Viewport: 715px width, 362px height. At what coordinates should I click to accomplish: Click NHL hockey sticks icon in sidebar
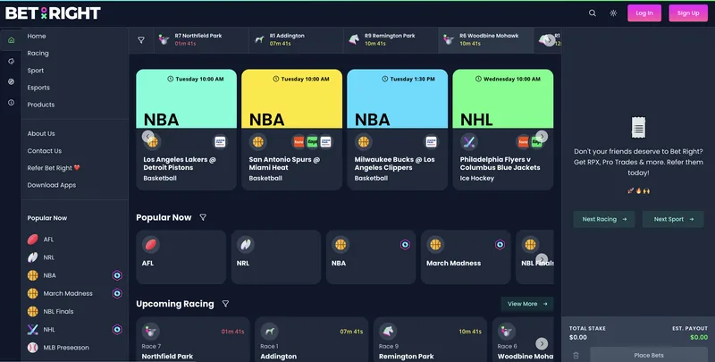tap(33, 330)
